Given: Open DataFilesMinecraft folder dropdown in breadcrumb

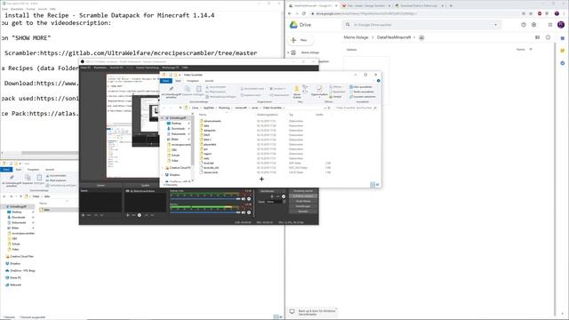Looking at the screenshot, I should (414, 37).
